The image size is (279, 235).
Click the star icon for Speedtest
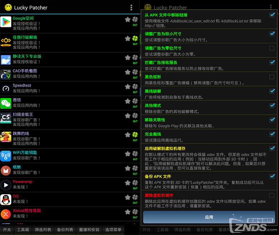128,87
